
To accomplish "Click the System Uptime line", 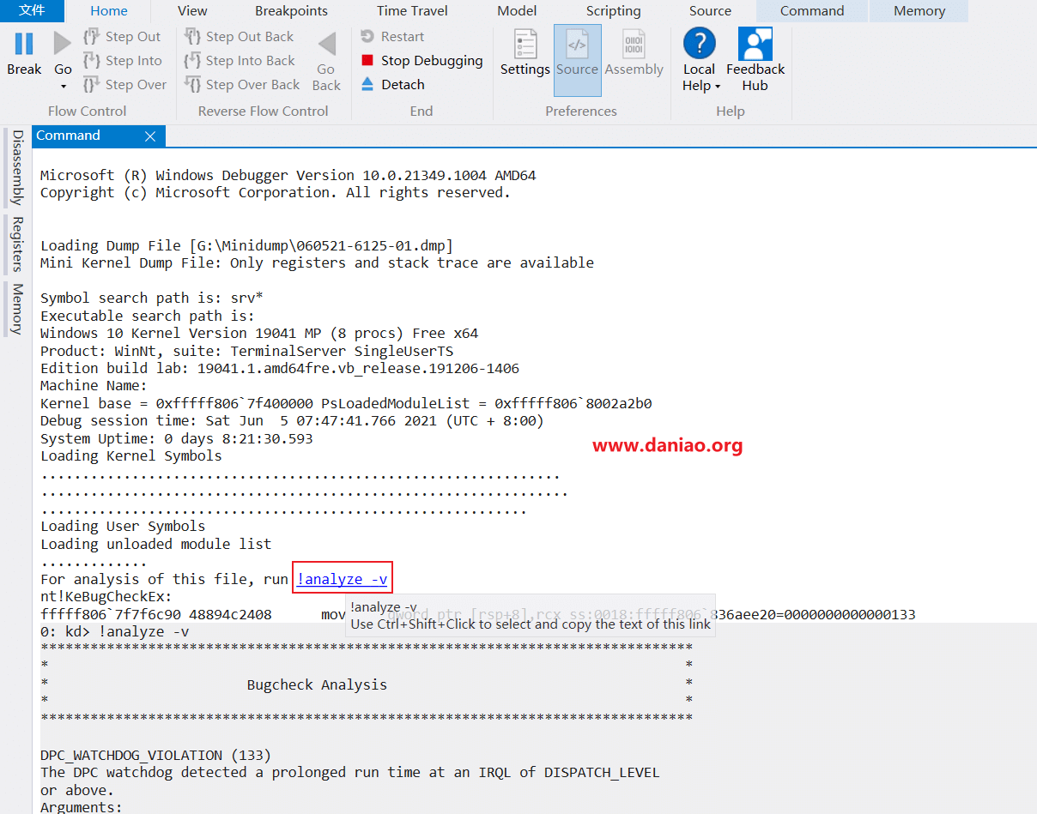I will [x=177, y=438].
